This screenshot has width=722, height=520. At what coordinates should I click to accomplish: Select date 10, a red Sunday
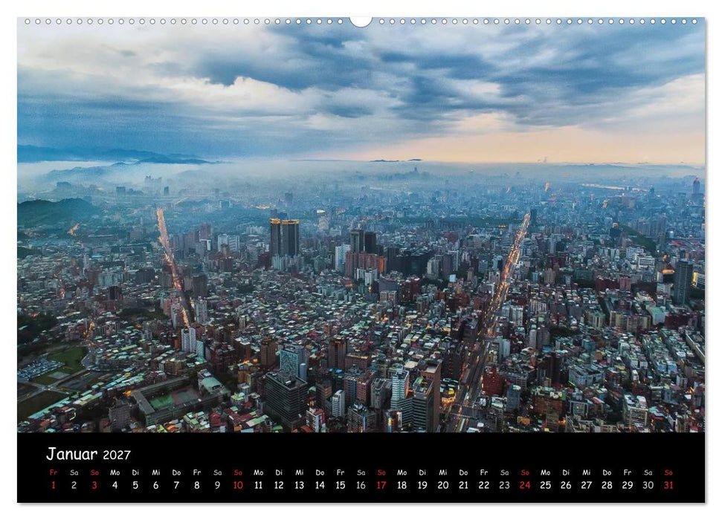(238, 485)
